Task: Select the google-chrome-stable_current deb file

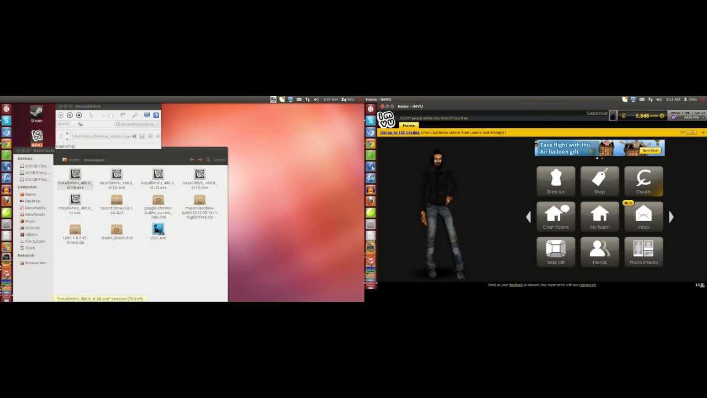Action: coord(158,207)
